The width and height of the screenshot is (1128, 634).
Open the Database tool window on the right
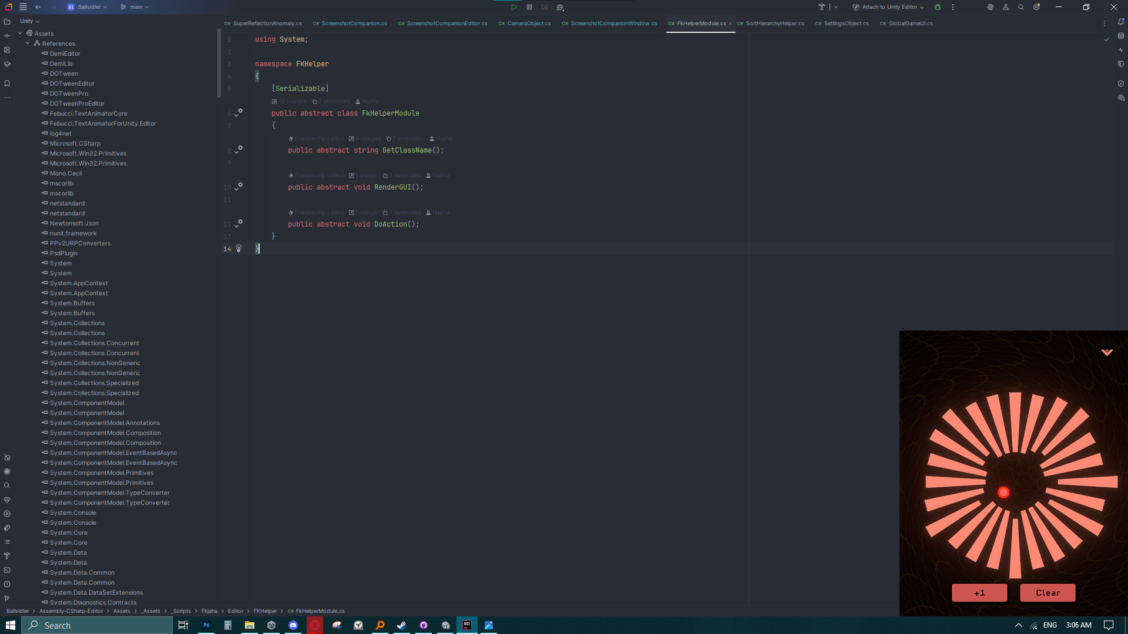pyautogui.click(x=1121, y=36)
